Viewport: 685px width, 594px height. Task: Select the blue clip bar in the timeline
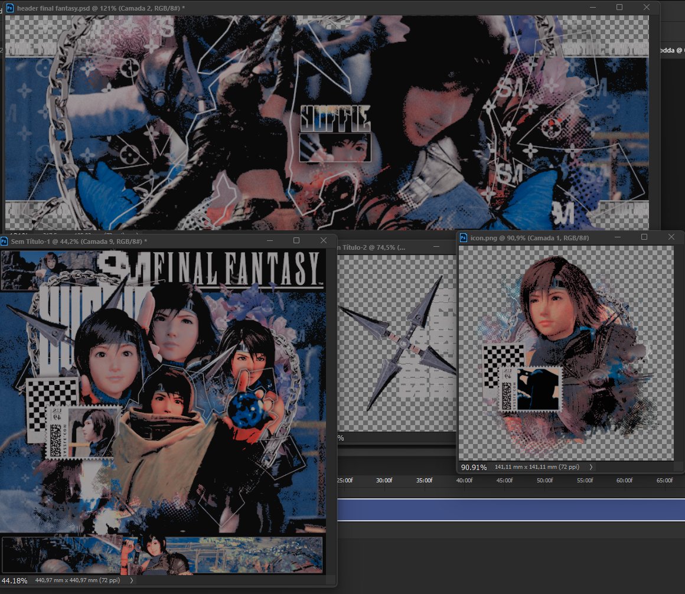[511, 510]
